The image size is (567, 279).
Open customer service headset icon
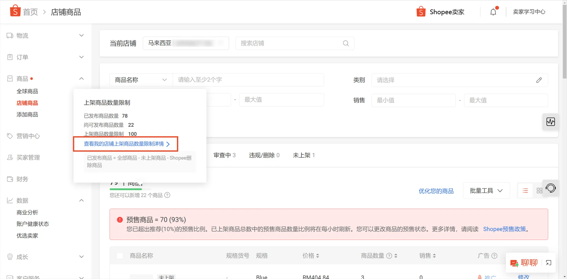(551, 188)
